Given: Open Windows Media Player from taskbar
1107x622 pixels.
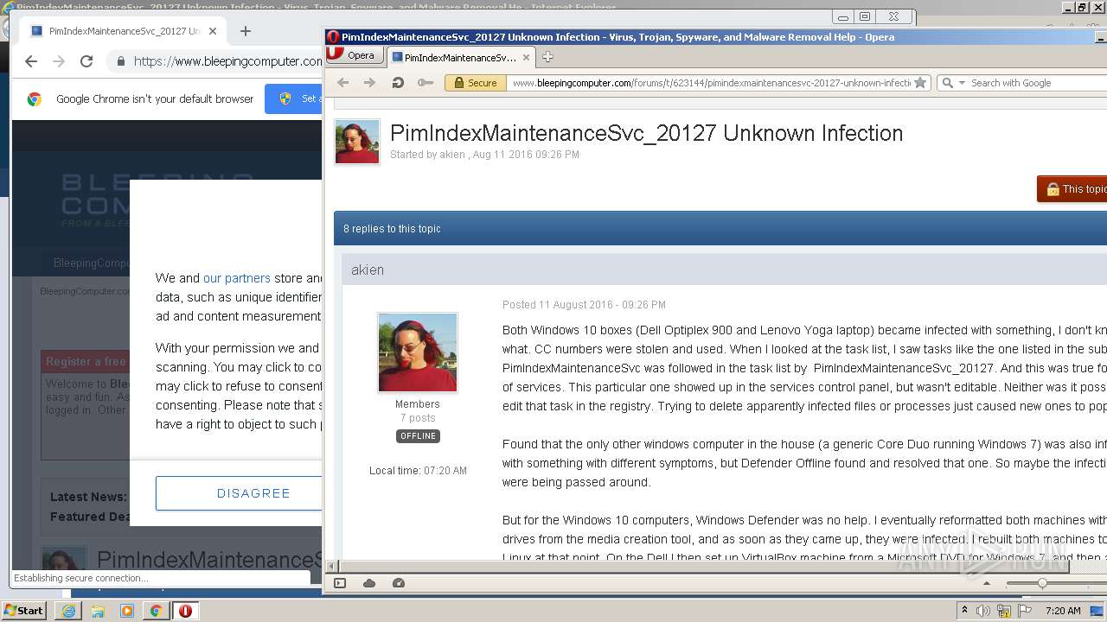Looking at the screenshot, I should coord(127,611).
